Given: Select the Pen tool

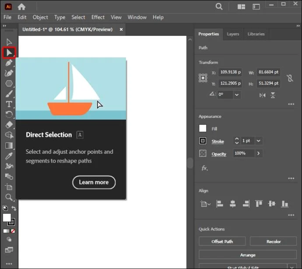Looking at the screenshot, I should pos(9,63).
